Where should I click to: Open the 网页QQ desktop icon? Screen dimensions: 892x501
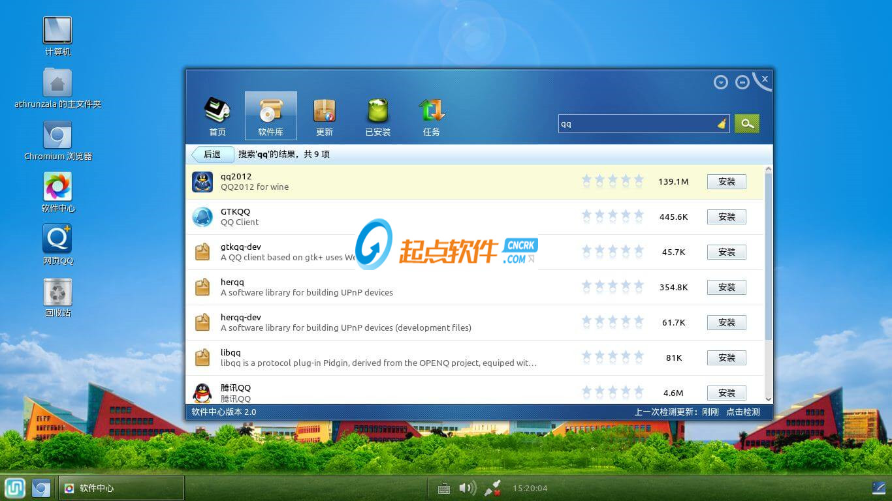[57, 245]
